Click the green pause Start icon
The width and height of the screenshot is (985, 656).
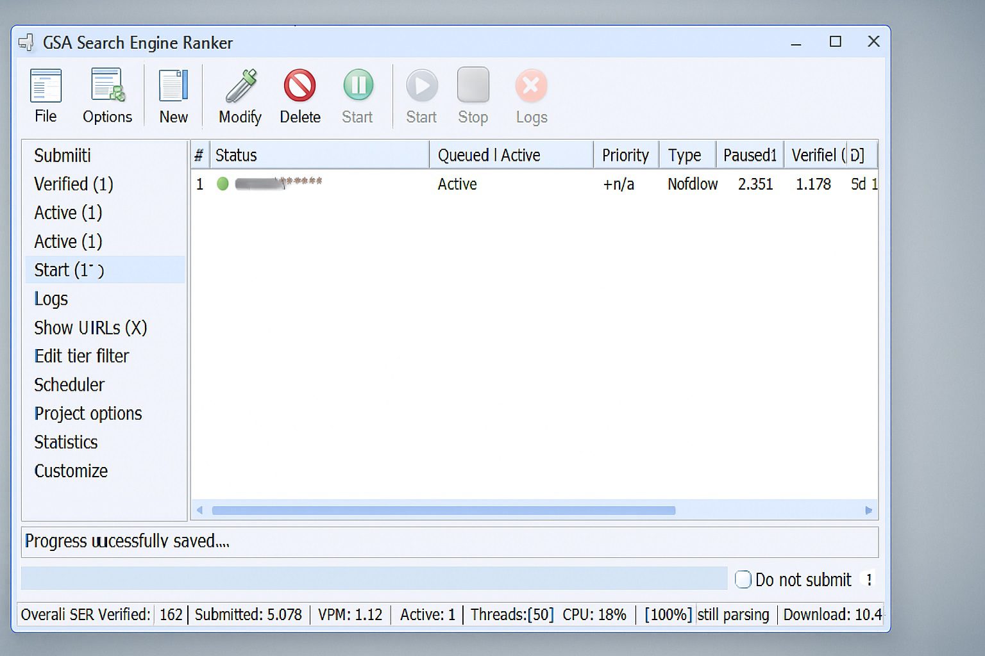tap(358, 85)
